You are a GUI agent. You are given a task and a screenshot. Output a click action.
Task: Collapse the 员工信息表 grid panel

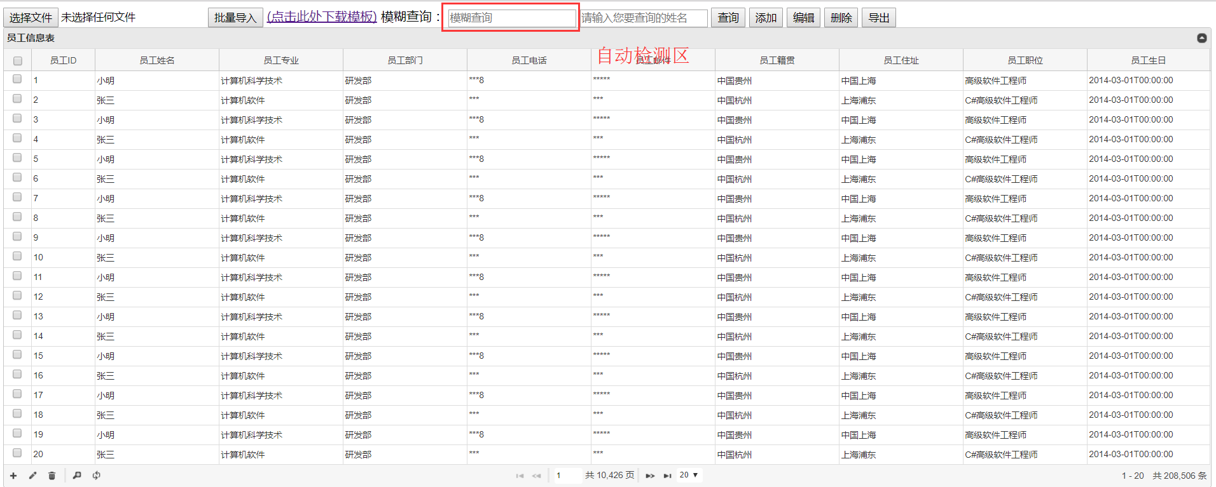click(1201, 38)
